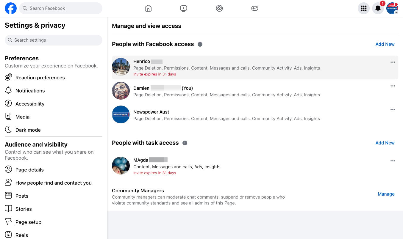Click the Newspower Aust page avatar
The image size is (403, 239).
coord(121,114)
